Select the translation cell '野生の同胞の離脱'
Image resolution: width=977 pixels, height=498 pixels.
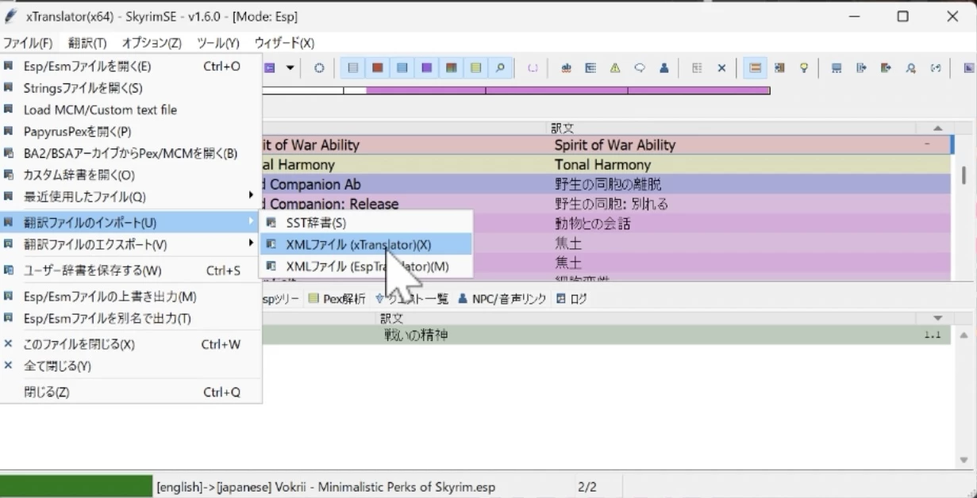point(608,184)
